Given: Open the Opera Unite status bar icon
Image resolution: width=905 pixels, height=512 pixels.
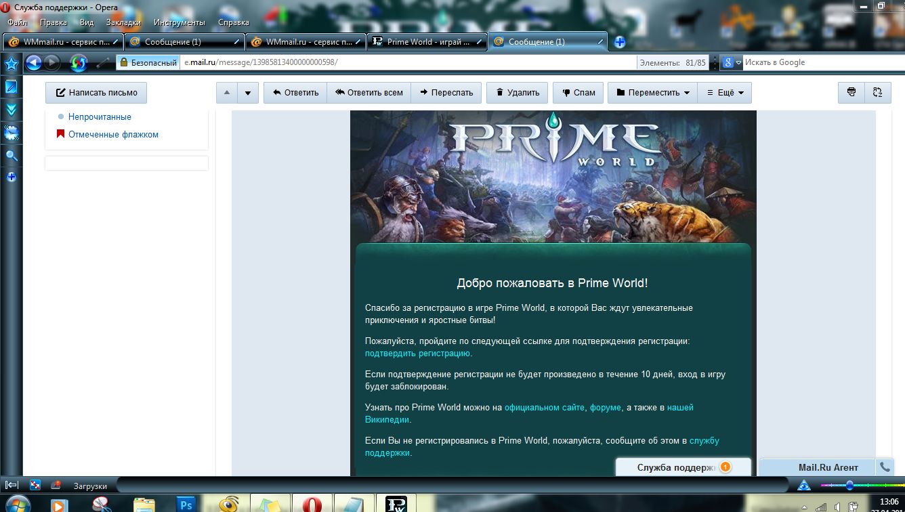Looking at the screenshot, I should point(56,485).
